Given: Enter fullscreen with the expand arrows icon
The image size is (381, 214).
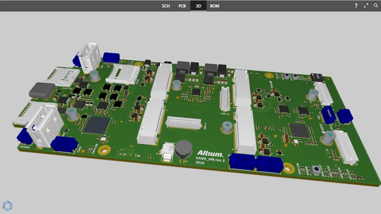Looking at the screenshot, I should point(366,6).
